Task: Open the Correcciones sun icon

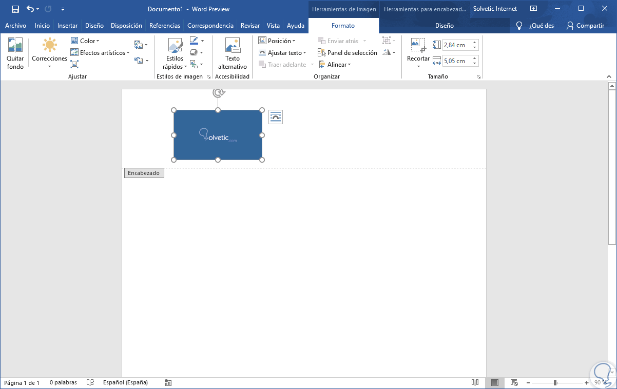Action: click(50, 45)
